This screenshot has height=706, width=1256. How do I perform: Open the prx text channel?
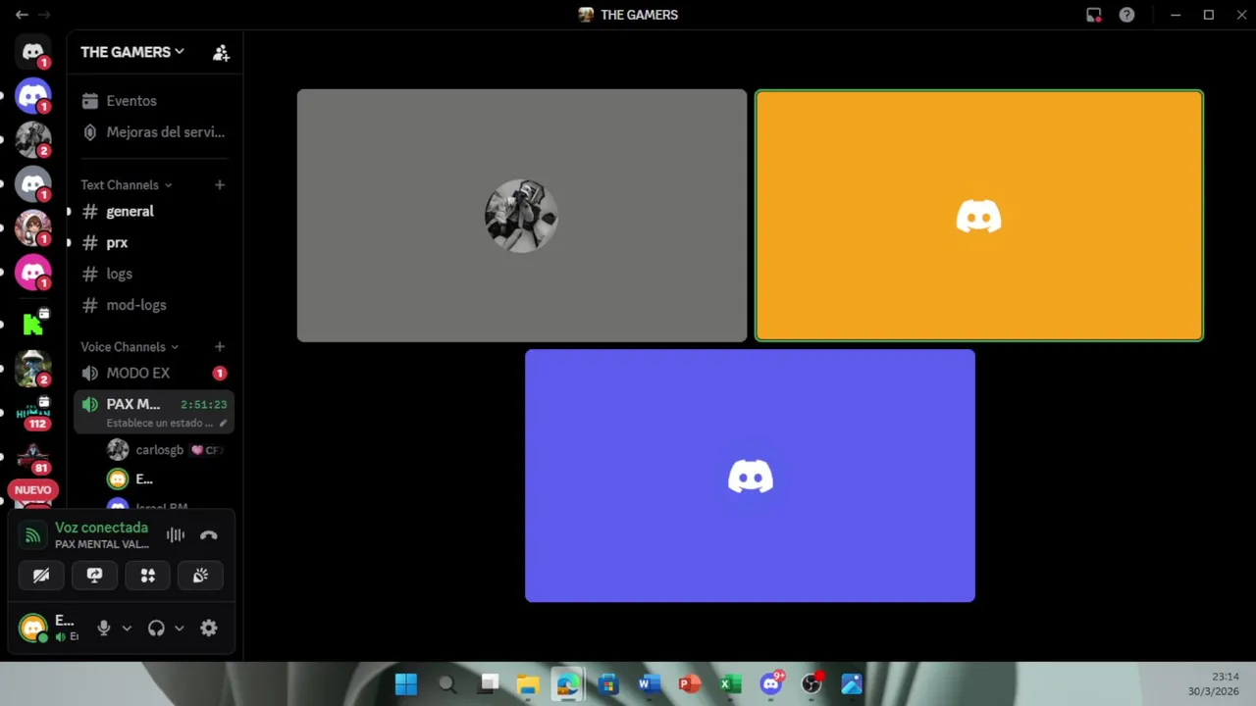[154, 242]
